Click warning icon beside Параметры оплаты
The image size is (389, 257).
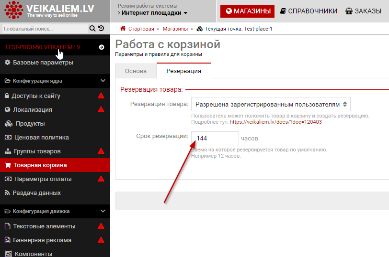tap(101, 179)
